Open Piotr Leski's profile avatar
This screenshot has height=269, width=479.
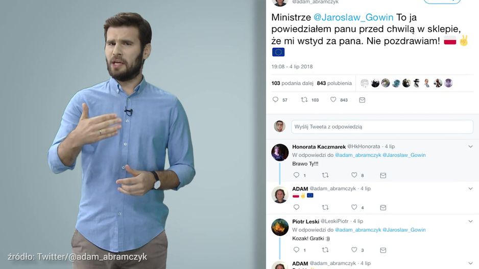coord(280,227)
